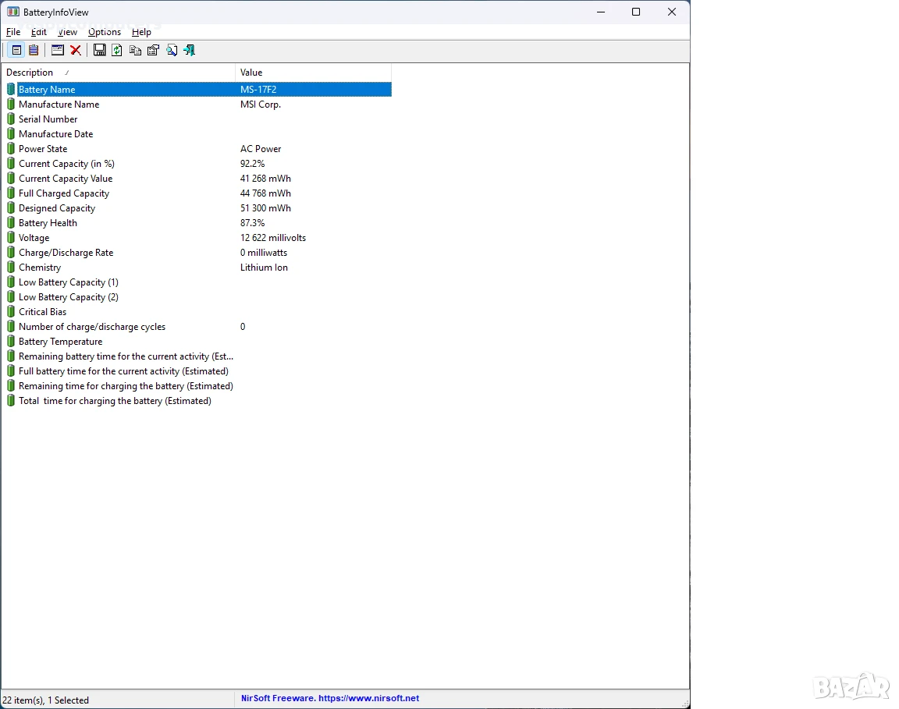Click the MS-17F2 value cell
Screen dimensions: 899x709
click(258, 90)
